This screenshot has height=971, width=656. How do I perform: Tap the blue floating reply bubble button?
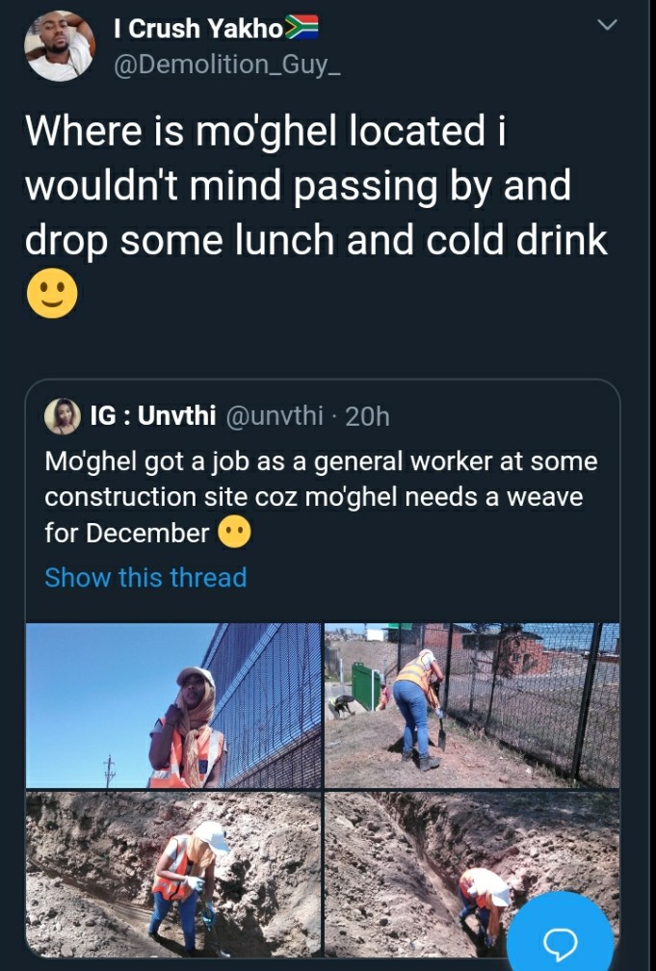pyautogui.click(x=561, y=933)
